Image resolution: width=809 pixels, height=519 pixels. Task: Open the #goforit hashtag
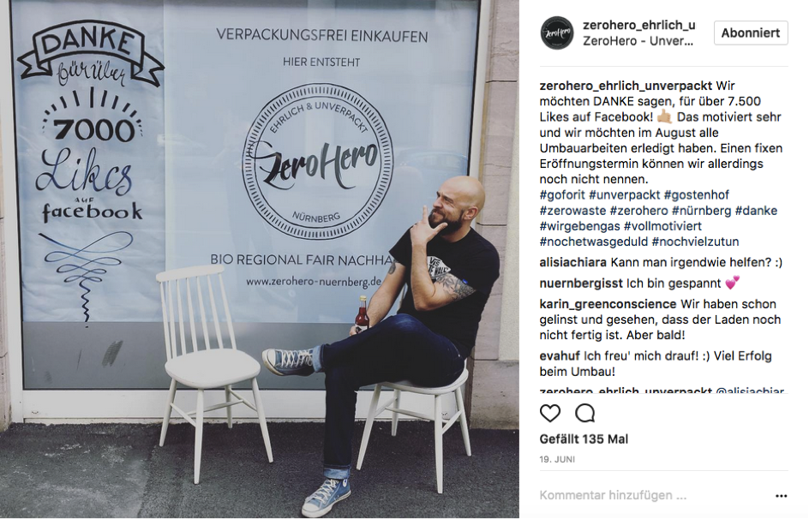[x=562, y=194]
